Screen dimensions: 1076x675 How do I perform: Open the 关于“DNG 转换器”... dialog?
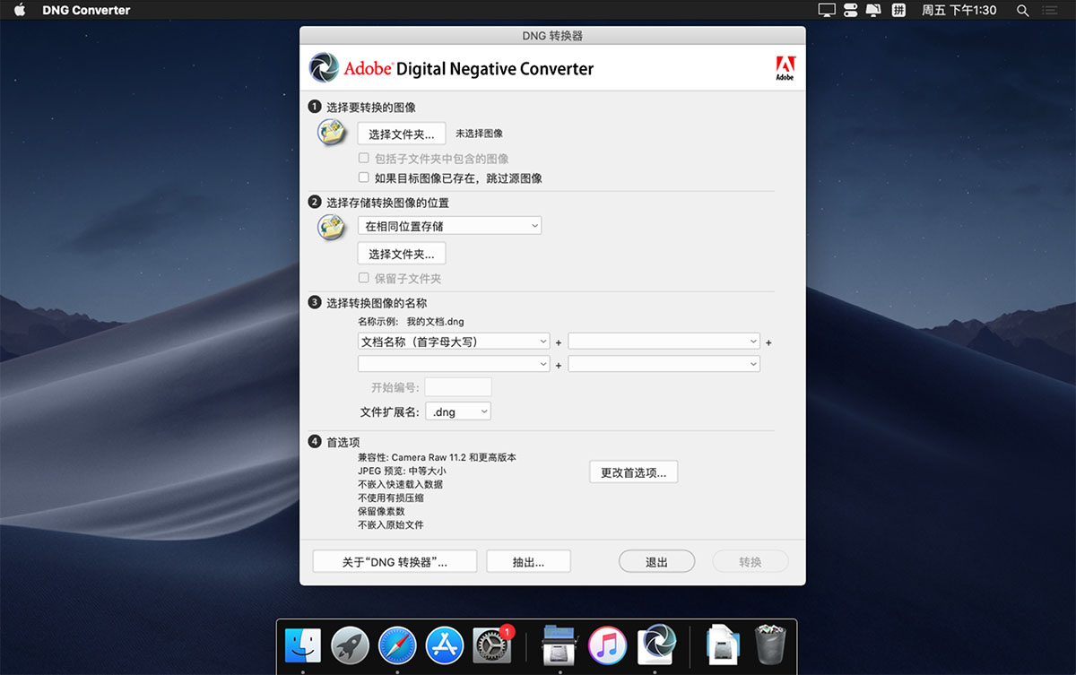tap(395, 561)
